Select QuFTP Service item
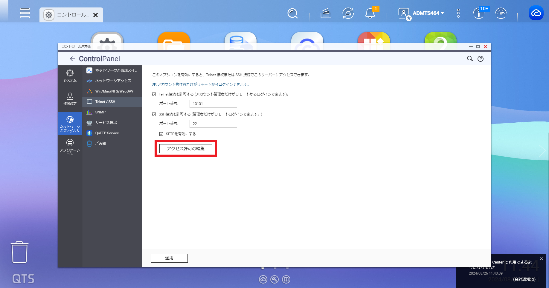Screen dimensions: 549x288 112,133
